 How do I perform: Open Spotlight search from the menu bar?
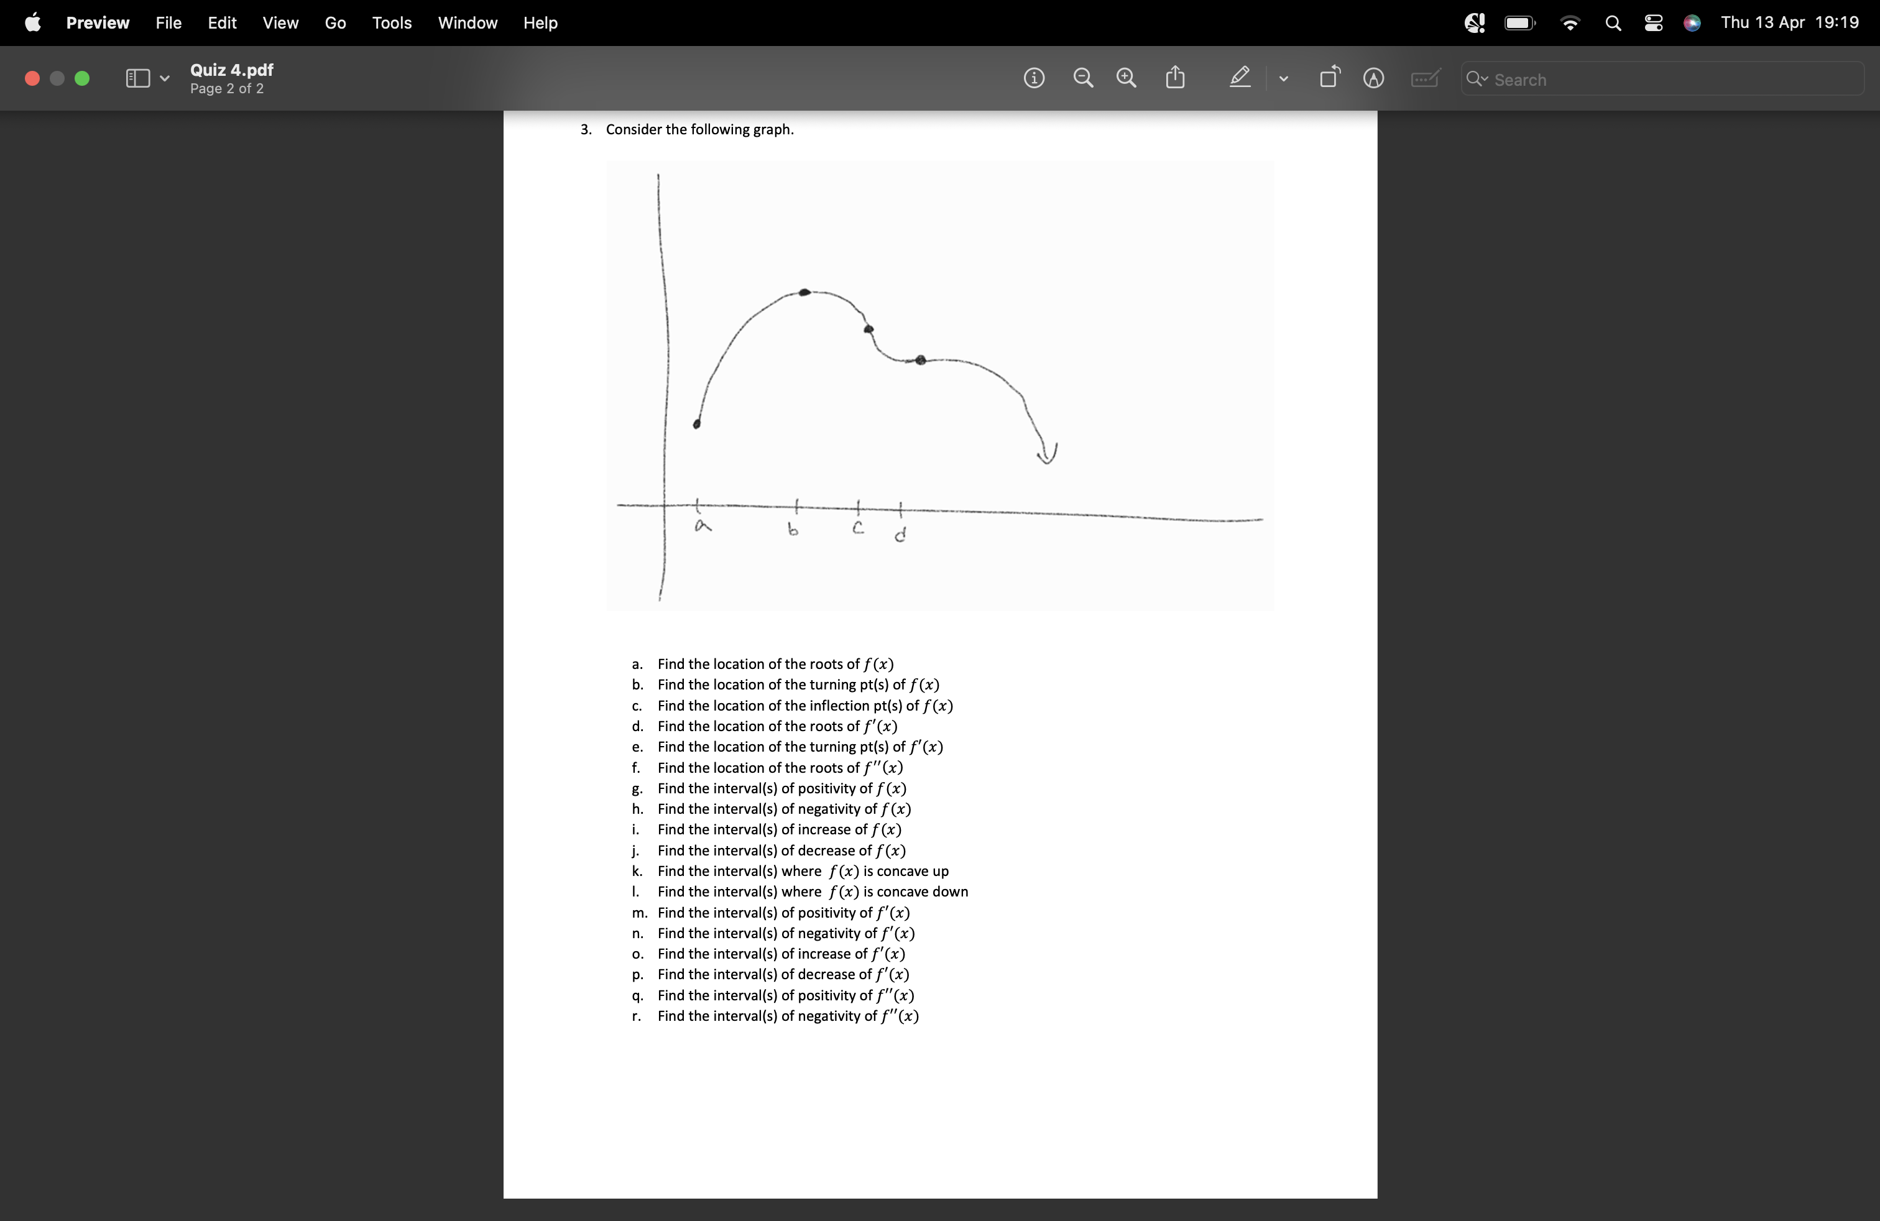pos(1613,23)
